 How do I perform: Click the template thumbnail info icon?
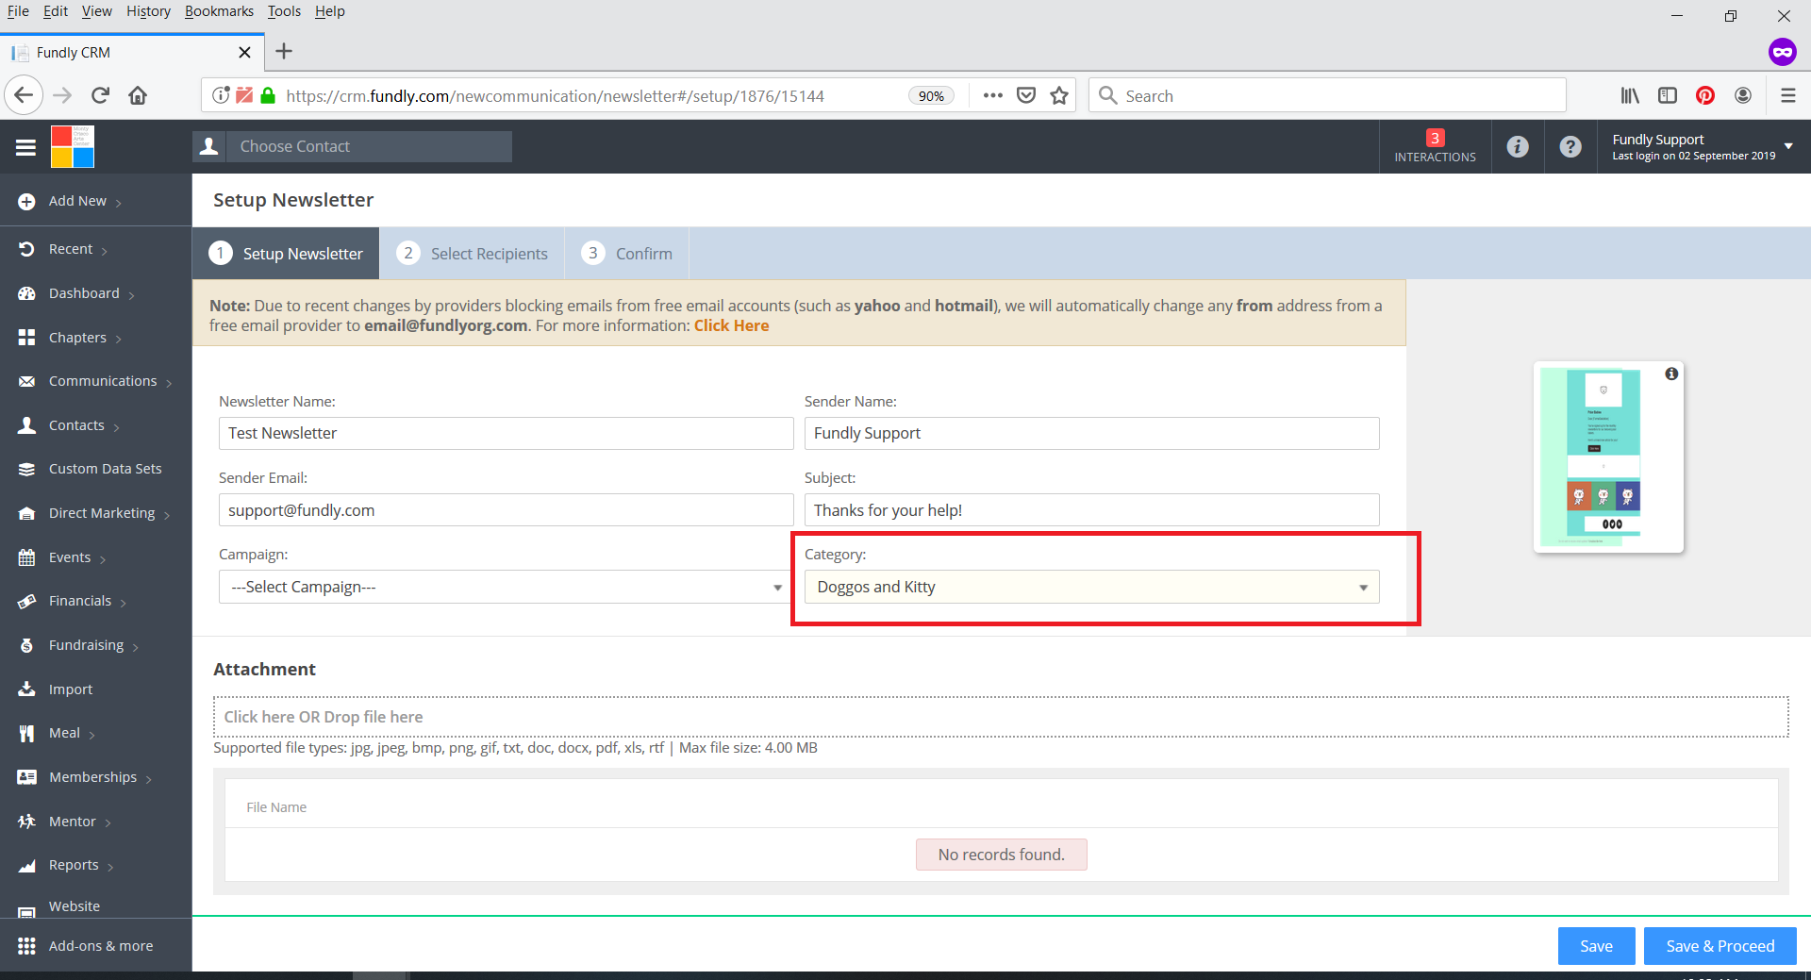point(1671,374)
